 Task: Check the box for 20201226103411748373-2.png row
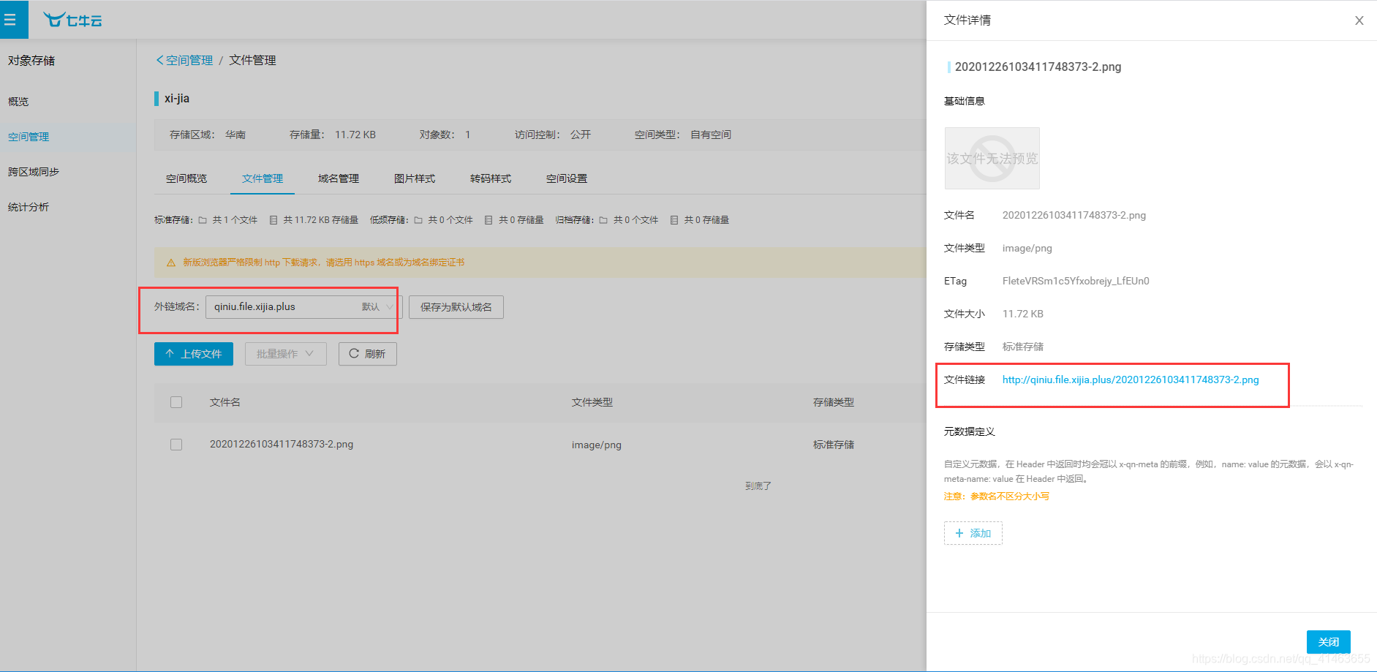click(176, 445)
